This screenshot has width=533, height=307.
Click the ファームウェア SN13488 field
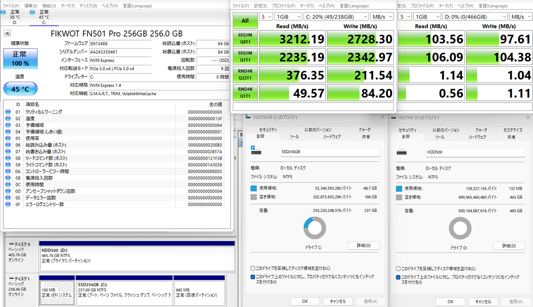120,44
